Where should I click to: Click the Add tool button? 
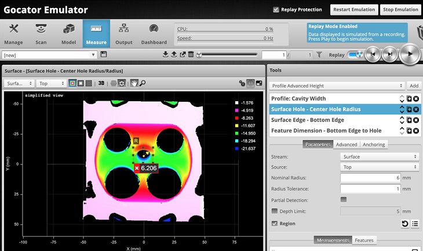[x=414, y=86]
